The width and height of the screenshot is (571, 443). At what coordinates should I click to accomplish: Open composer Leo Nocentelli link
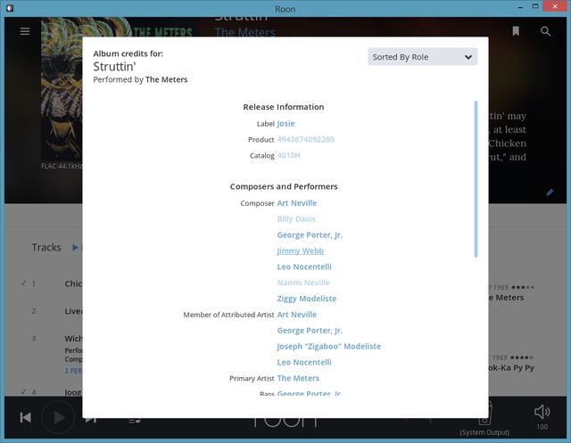tap(304, 267)
